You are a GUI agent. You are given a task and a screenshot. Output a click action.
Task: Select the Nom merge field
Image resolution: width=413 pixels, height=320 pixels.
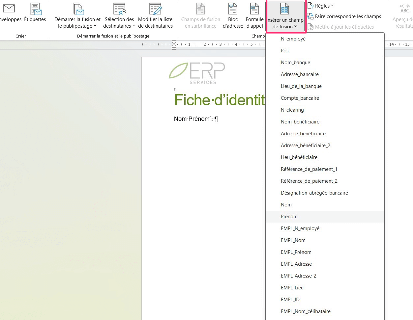[x=286, y=205]
